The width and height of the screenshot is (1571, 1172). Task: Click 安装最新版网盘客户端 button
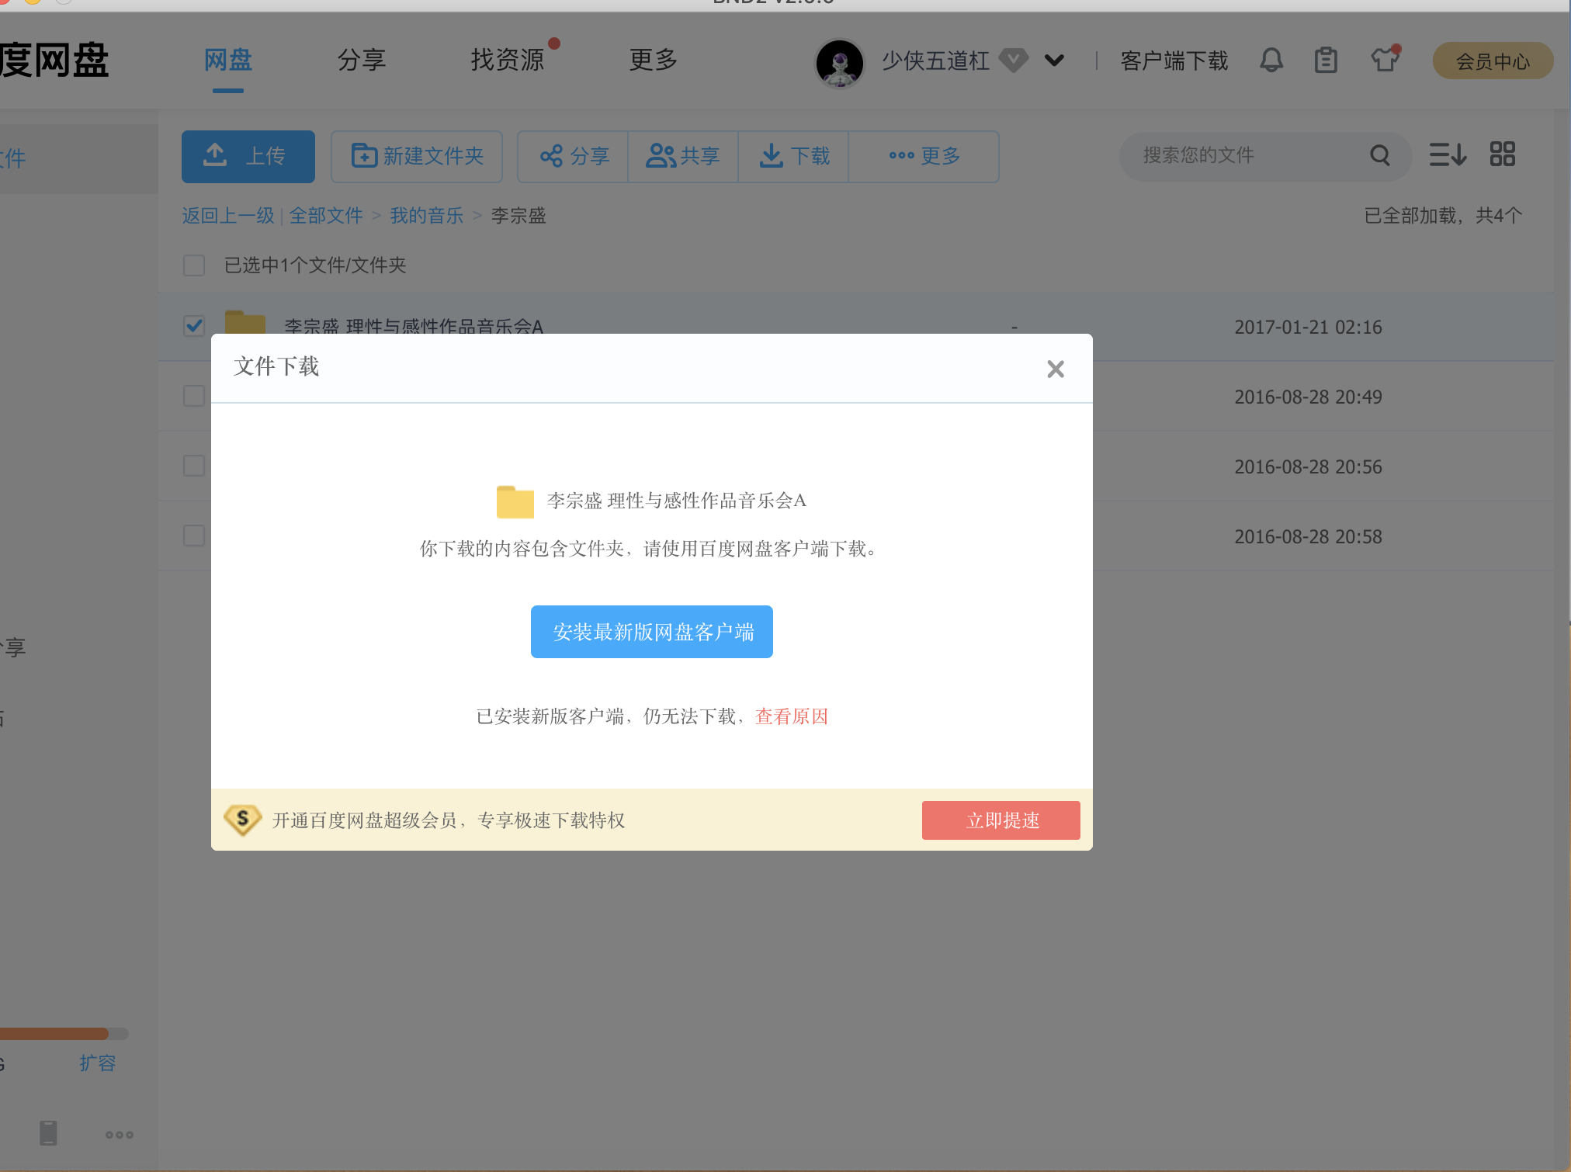pyautogui.click(x=651, y=631)
